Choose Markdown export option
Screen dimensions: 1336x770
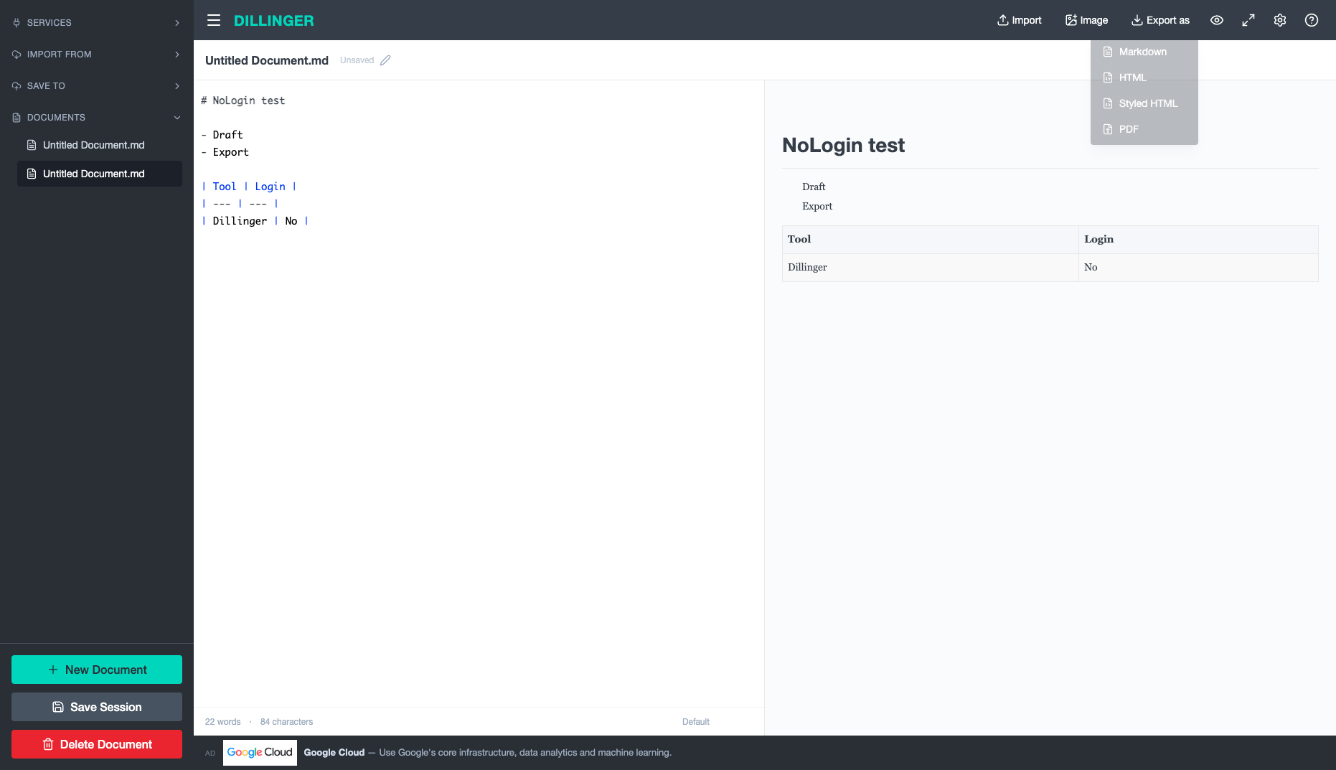[x=1144, y=52]
